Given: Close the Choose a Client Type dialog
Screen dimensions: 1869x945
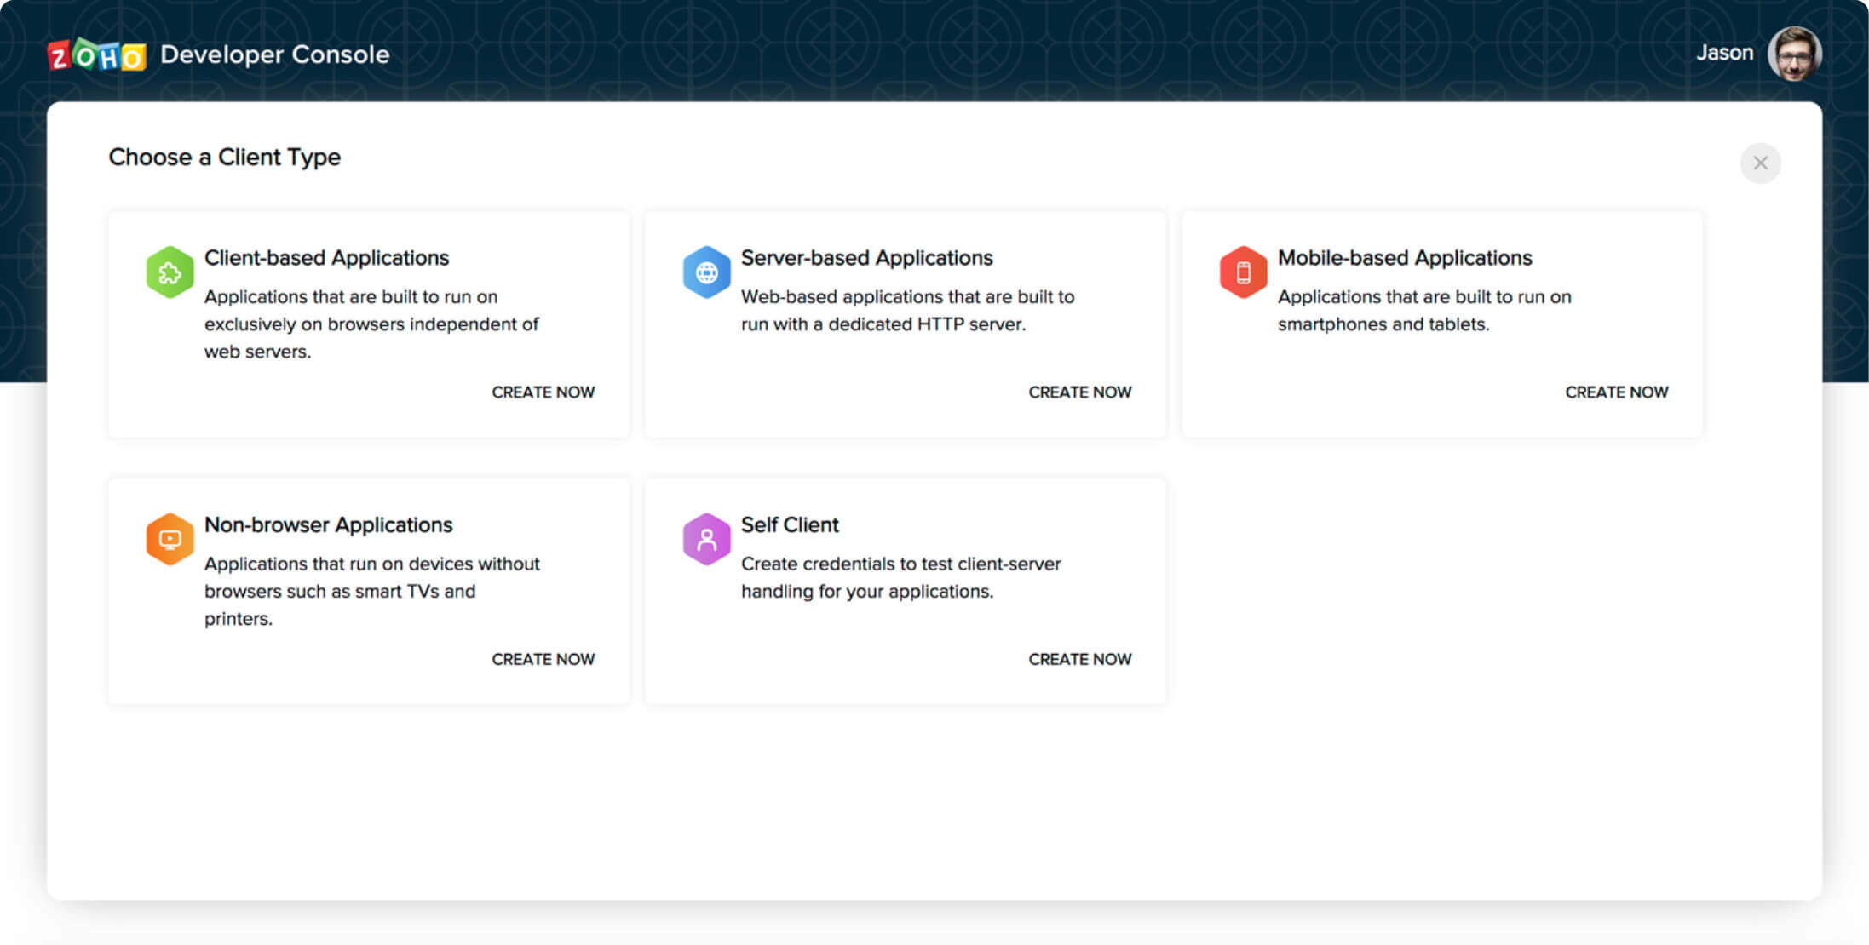Looking at the screenshot, I should [x=1760, y=163].
